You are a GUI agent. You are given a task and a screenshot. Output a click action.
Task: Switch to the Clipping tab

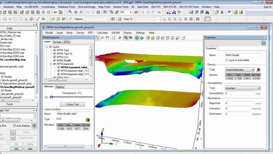click(x=60, y=87)
